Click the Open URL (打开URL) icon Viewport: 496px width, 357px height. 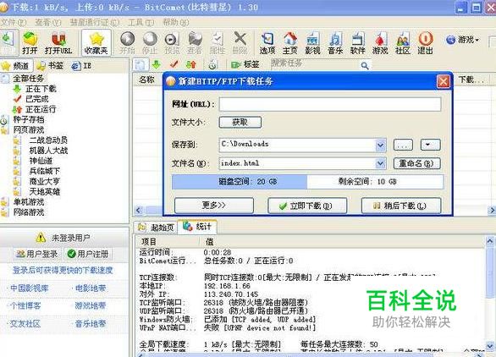[58, 42]
